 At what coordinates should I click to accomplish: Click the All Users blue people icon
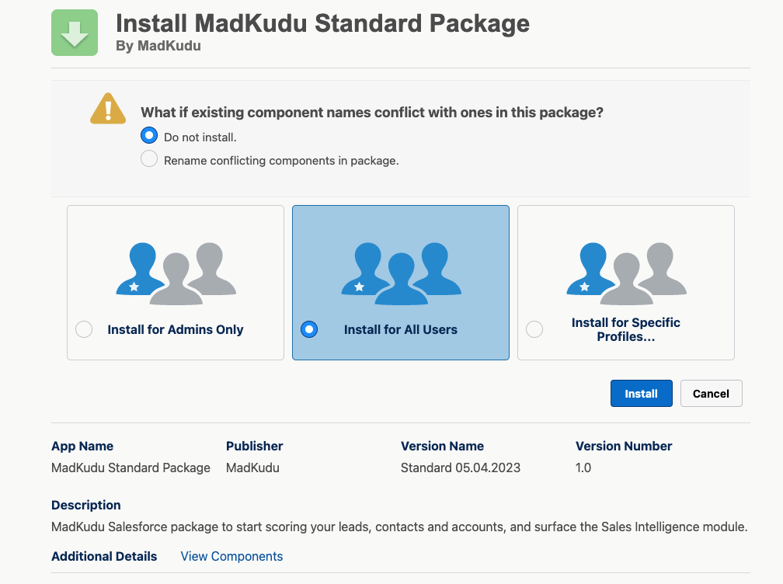click(401, 273)
